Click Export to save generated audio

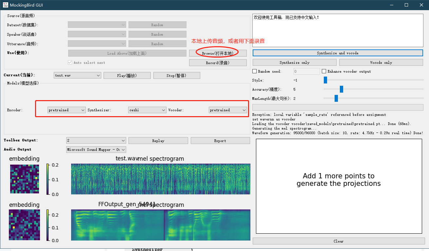pos(220,141)
